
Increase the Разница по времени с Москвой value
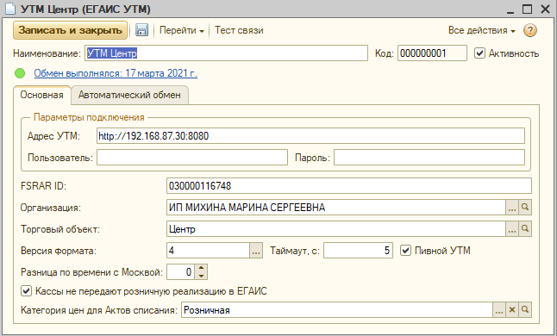202,268
